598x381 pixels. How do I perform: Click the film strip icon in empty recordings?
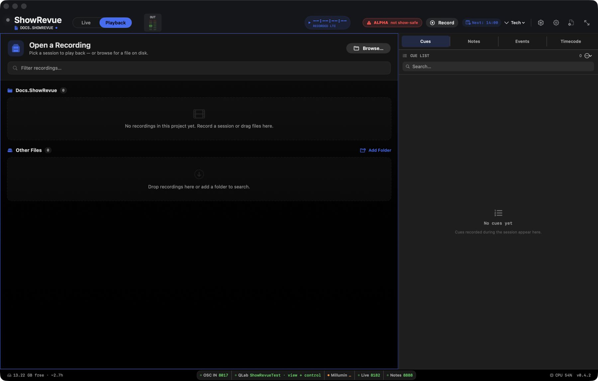[x=199, y=114]
